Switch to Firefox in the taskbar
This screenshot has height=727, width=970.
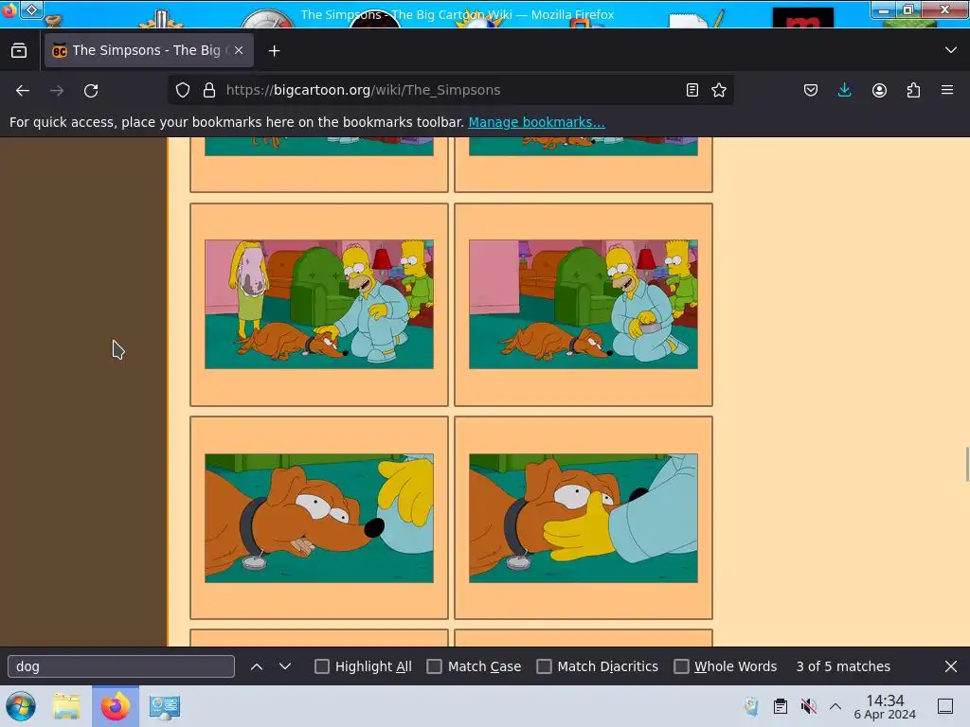(x=116, y=706)
